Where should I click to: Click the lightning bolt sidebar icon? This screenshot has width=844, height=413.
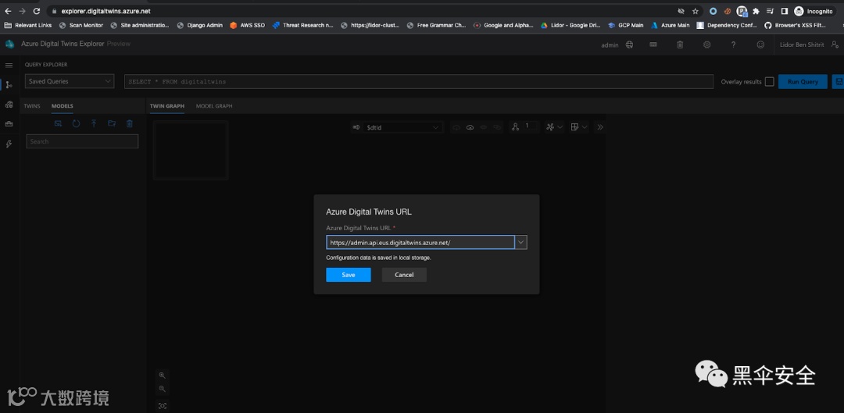pyautogui.click(x=9, y=144)
